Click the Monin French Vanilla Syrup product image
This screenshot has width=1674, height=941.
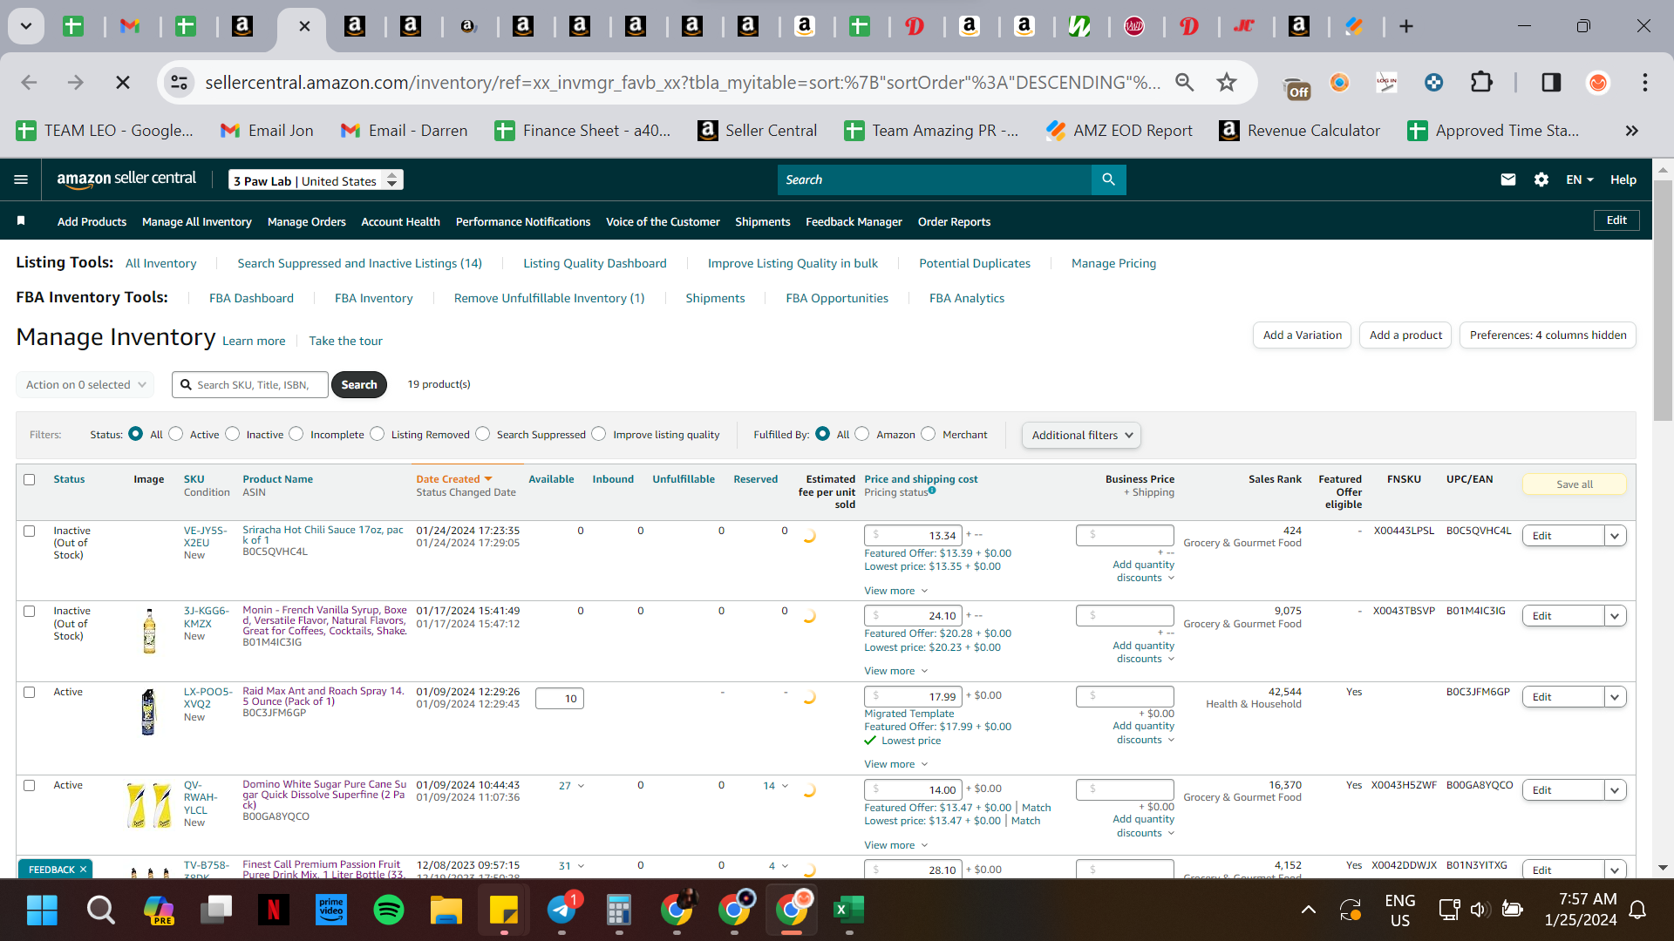[x=149, y=631]
